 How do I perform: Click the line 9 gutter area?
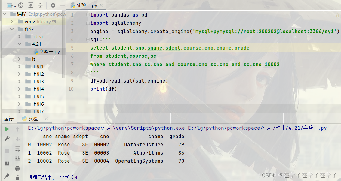72,81
